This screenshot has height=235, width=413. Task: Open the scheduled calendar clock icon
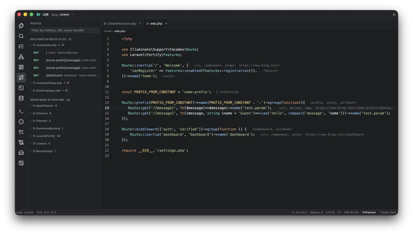pos(21,163)
